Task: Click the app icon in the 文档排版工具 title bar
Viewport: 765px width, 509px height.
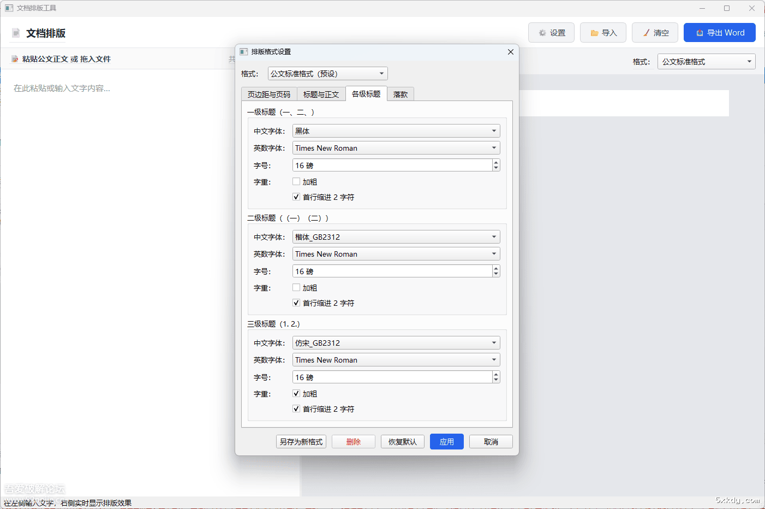Action: click(9, 8)
